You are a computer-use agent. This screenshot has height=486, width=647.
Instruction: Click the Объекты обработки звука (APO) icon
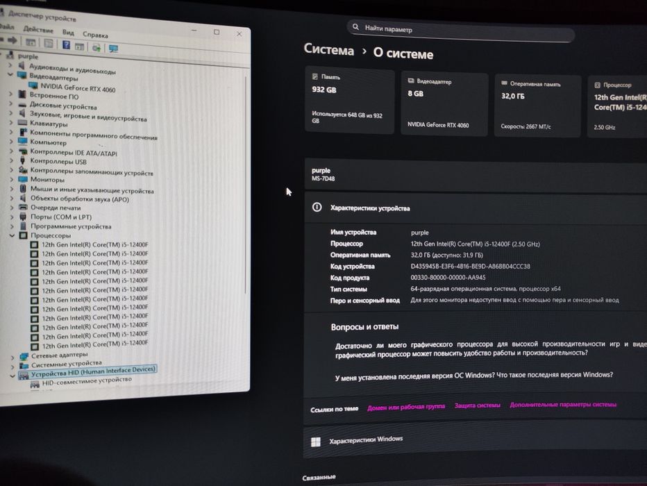23,198
